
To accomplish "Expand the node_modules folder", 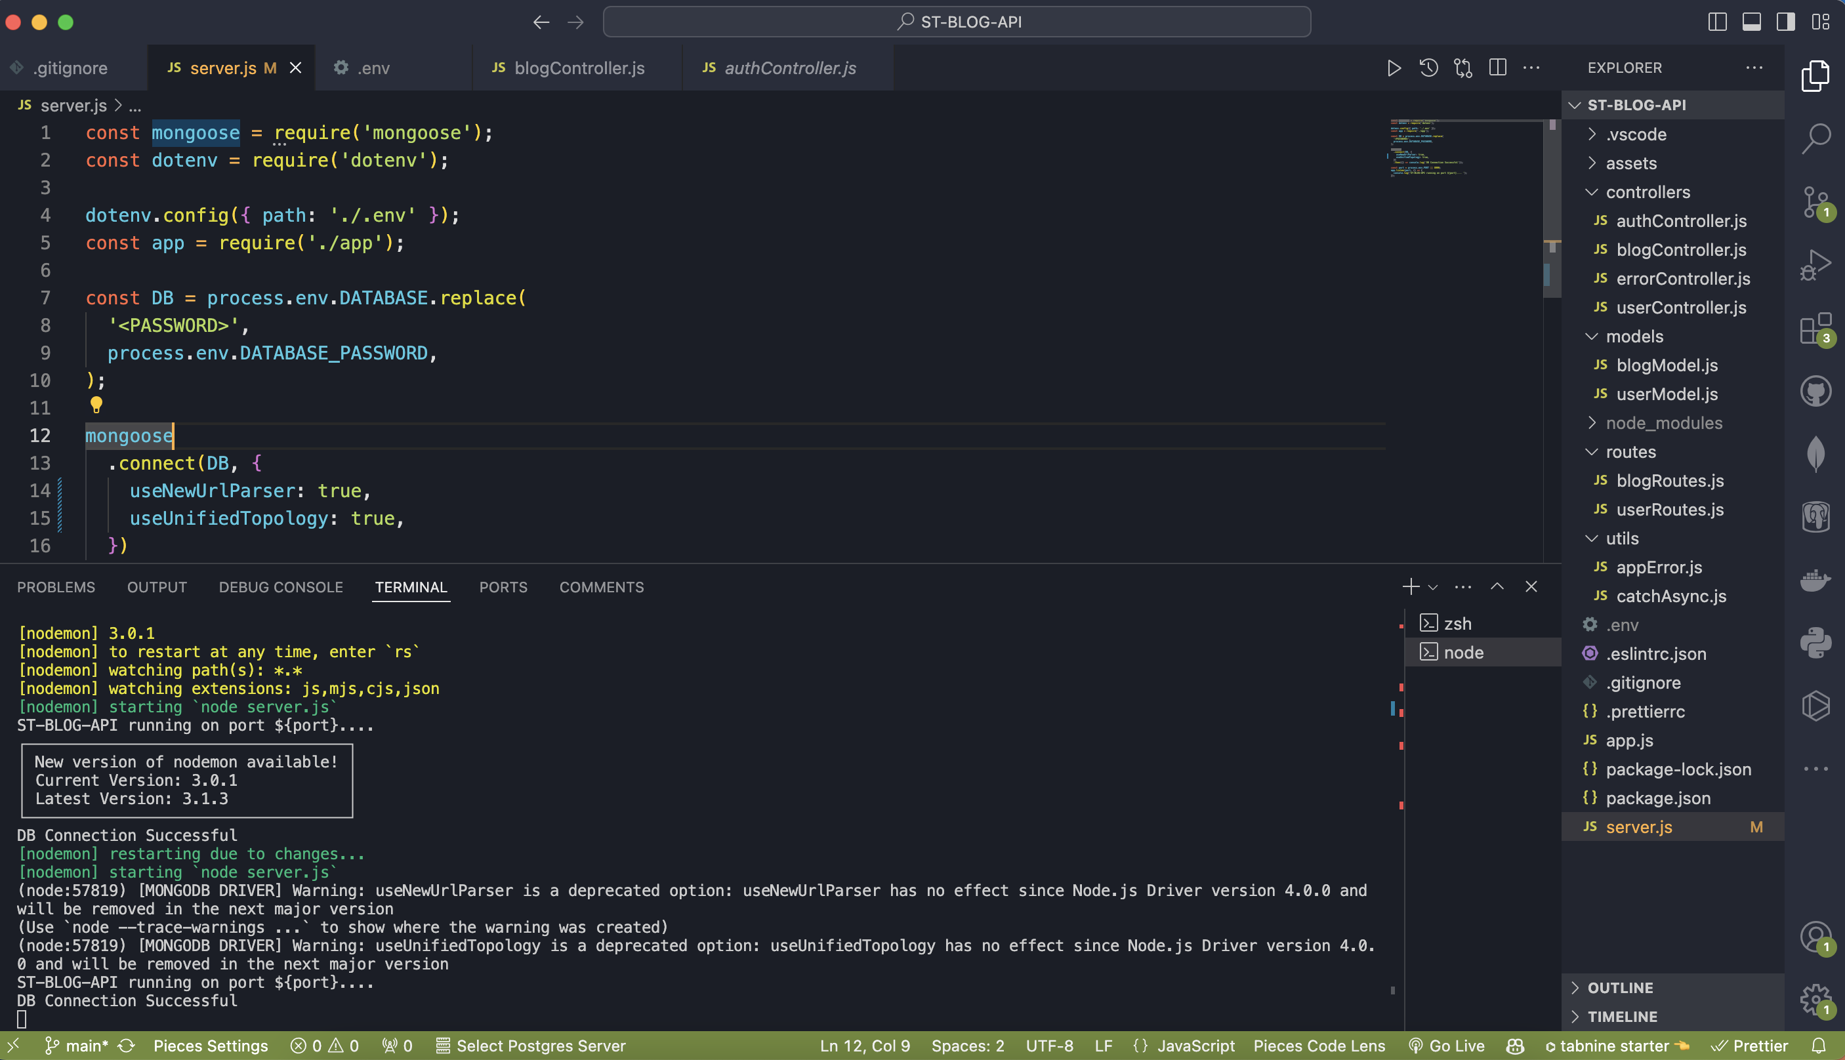I will (x=1664, y=423).
